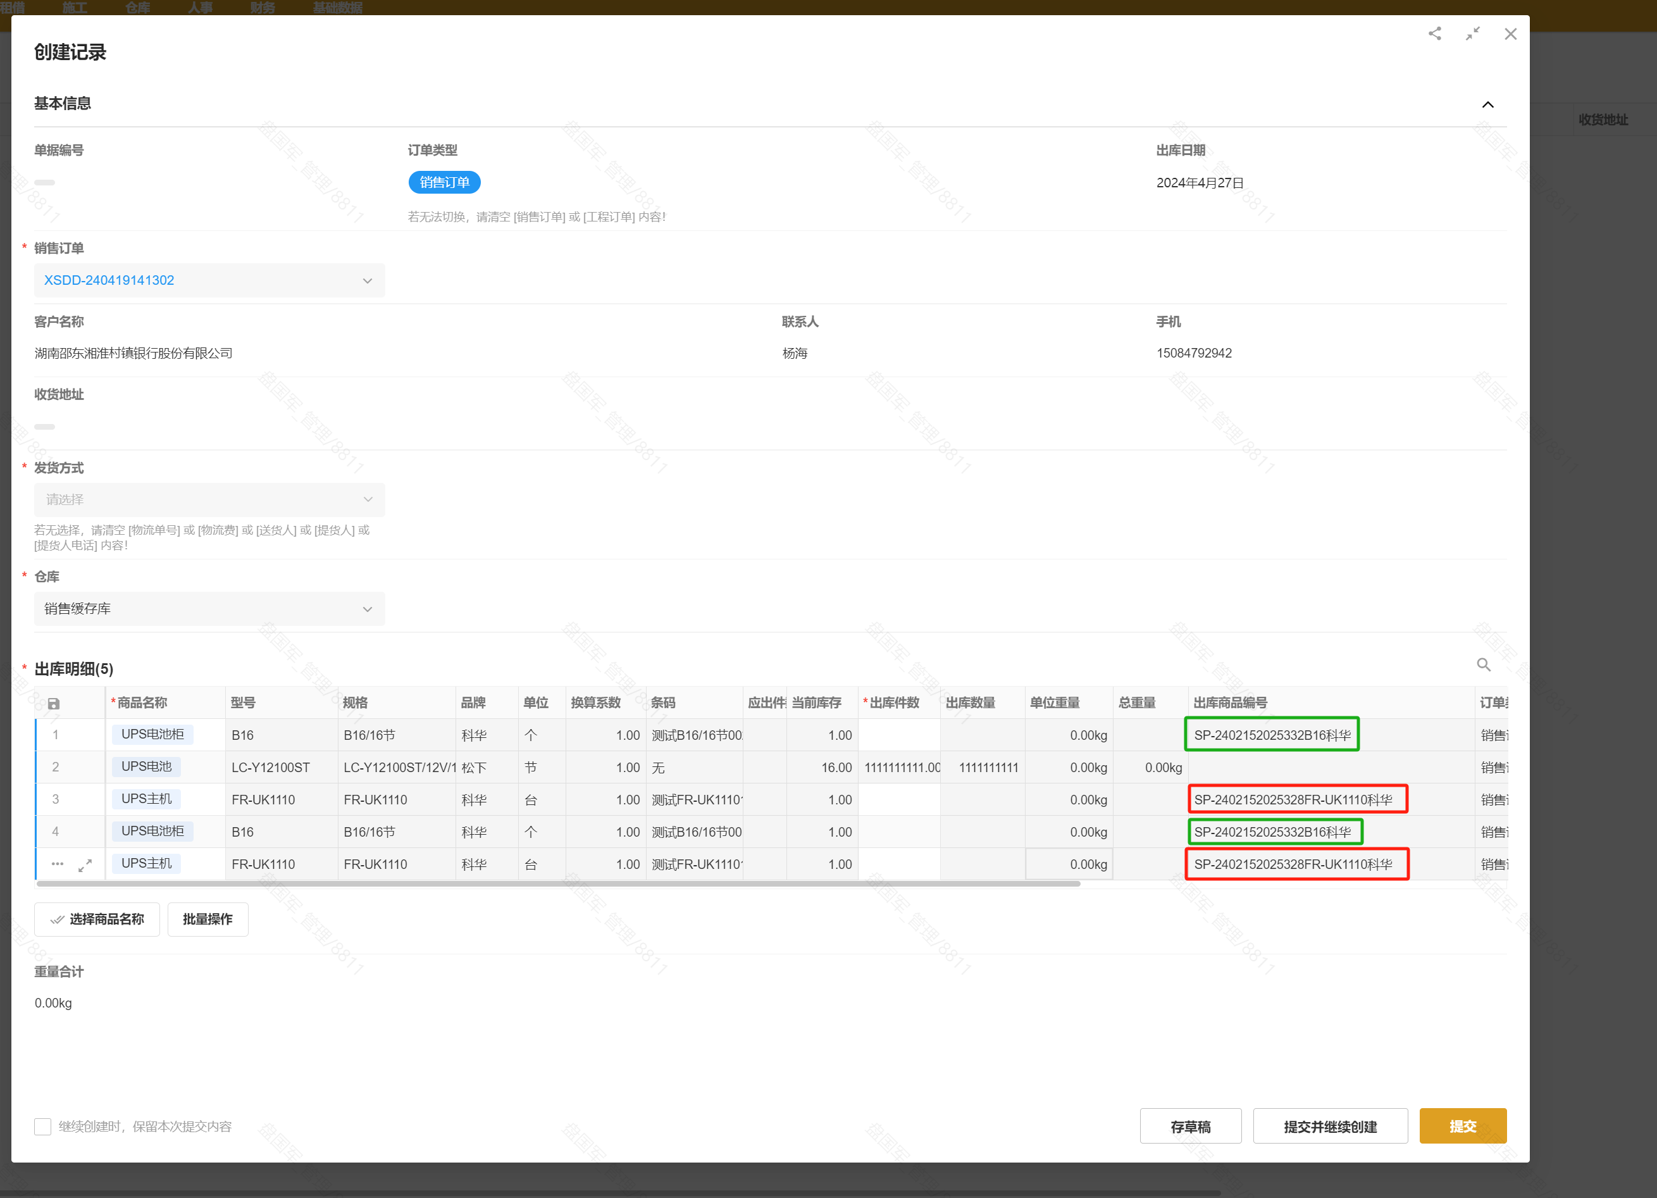Open the 发货方式 dropdown
This screenshot has width=1657, height=1198.
tap(209, 499)
